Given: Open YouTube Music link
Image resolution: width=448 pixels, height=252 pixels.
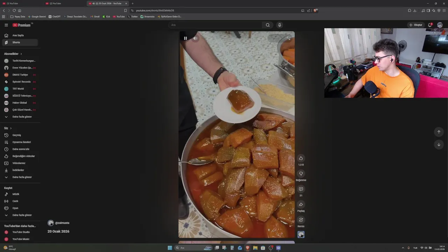Looking at the screenshot, I should (20, 239).
